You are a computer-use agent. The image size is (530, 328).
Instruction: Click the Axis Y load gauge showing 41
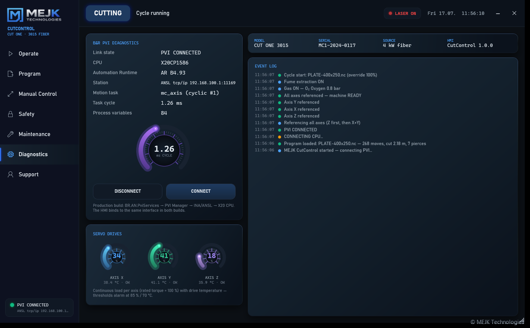click(x=164, y=257)
